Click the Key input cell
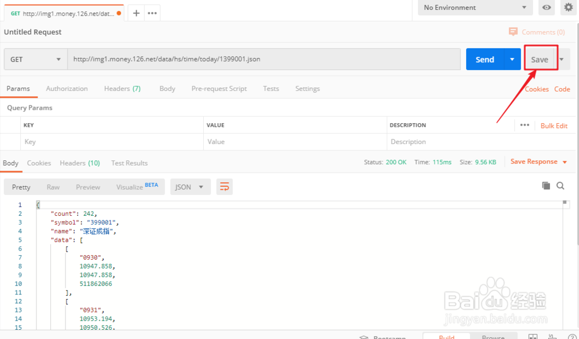The height and width of the screenshot is (339, 579). (x=112, y=142)
